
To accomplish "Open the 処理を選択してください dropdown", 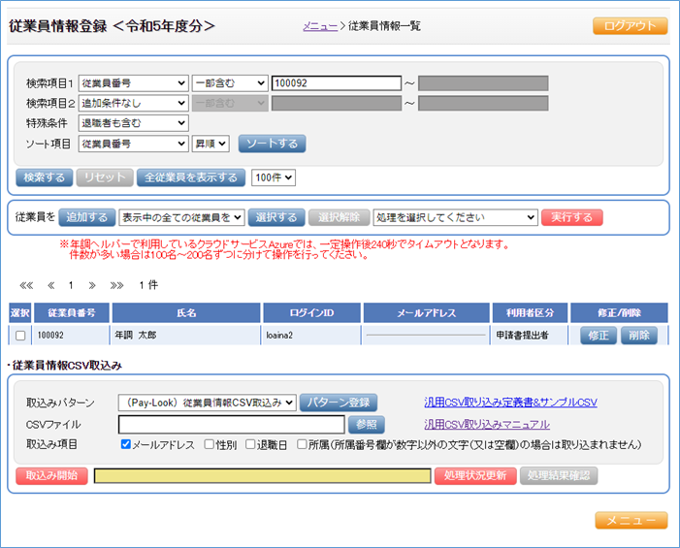I will click(455, 217).
